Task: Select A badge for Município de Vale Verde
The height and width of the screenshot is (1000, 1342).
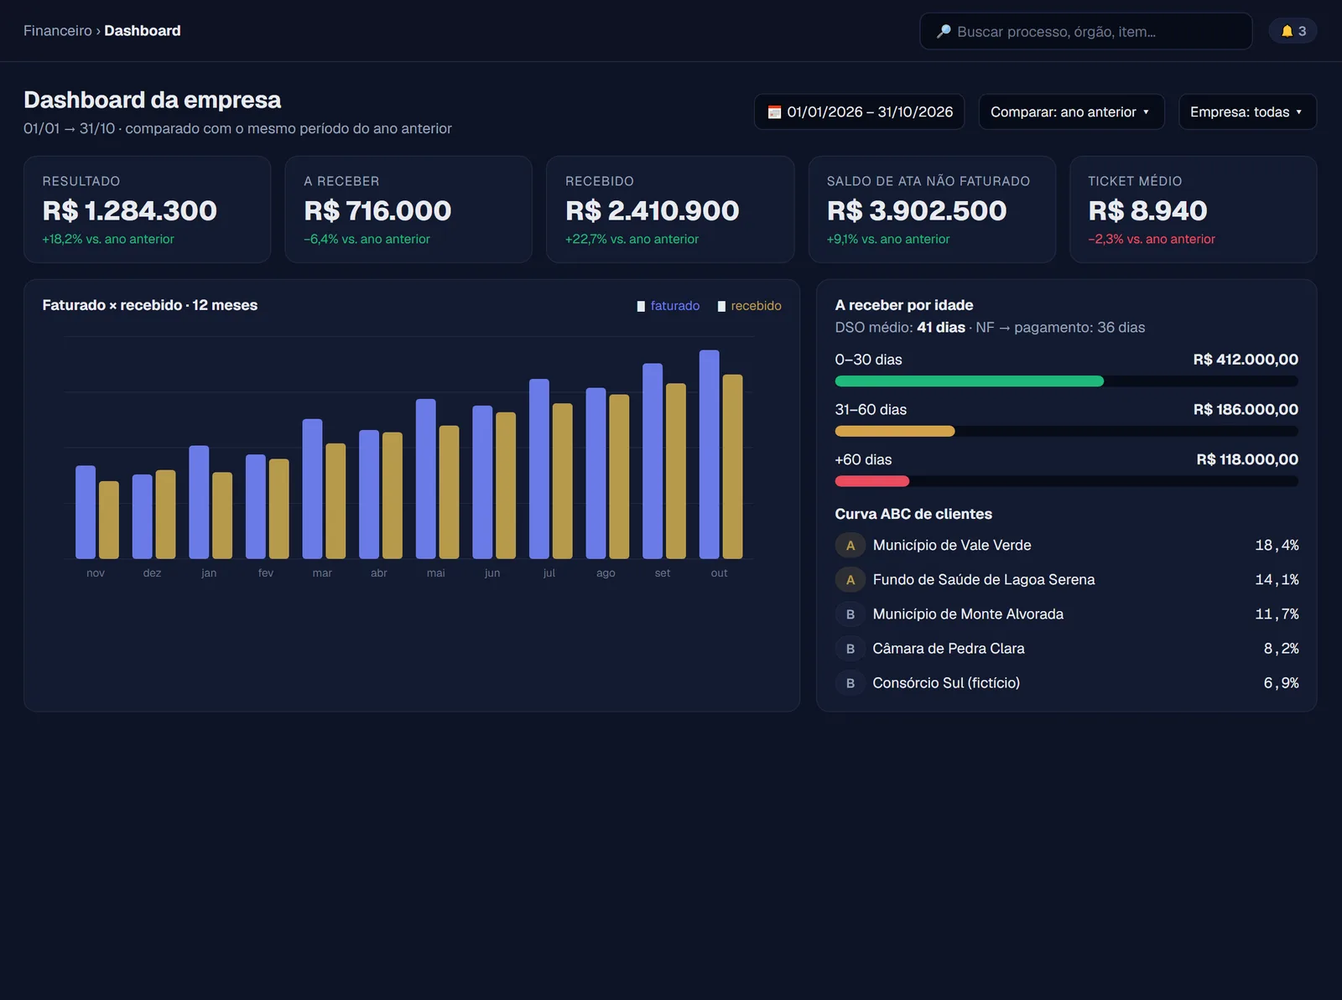Action: [850, 545]
